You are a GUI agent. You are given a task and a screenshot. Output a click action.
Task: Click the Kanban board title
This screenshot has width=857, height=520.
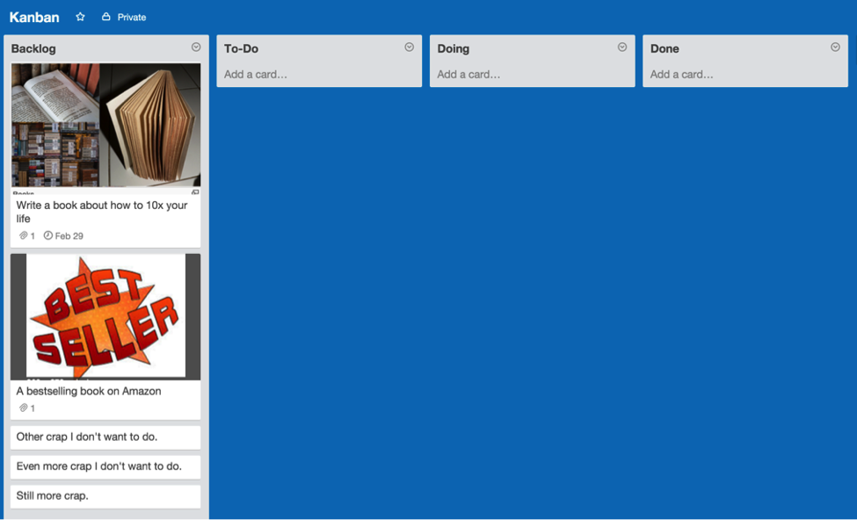[x=34, y=17]
